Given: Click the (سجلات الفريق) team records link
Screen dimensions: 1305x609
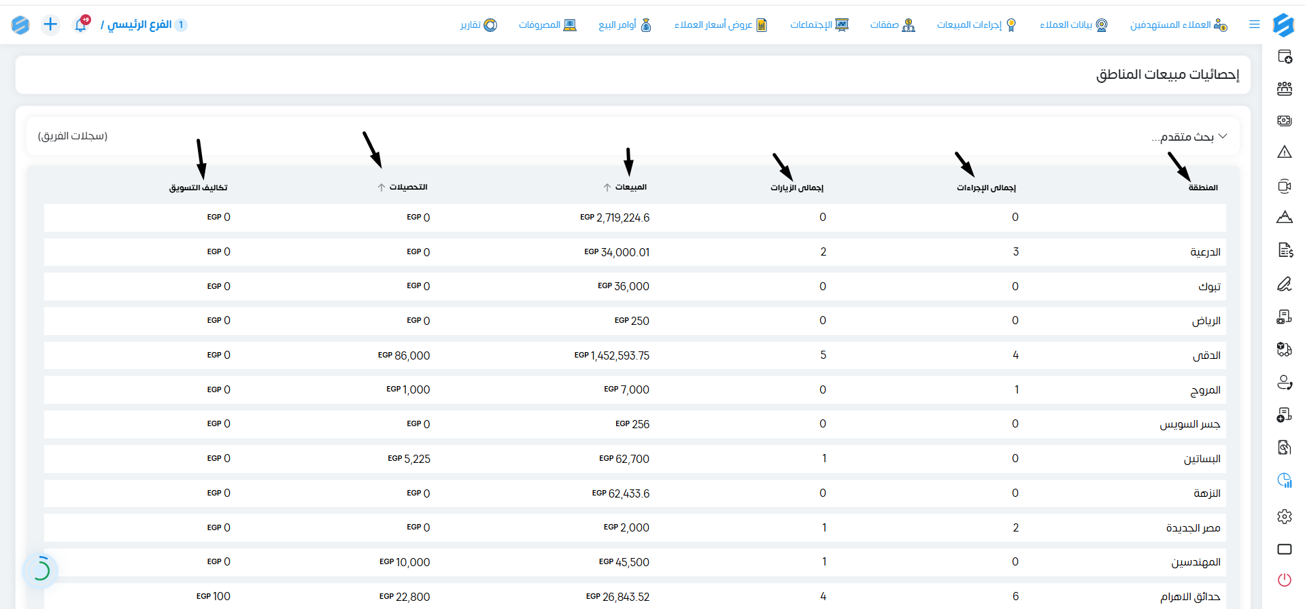Looking at the screenshot, I should (x=73, y=136).
